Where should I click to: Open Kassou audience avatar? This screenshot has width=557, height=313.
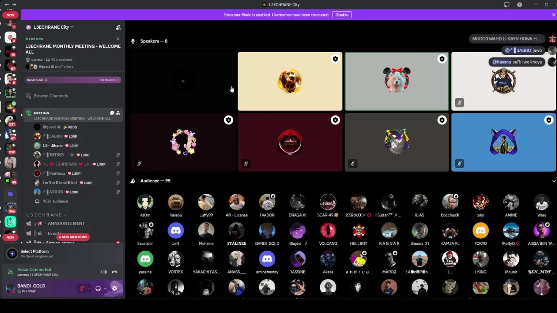(176, 202)
